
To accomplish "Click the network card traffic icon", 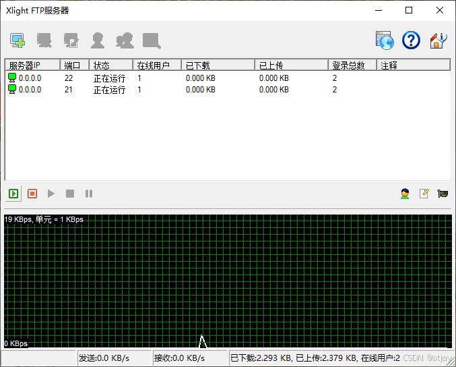I will coord(443,194).
